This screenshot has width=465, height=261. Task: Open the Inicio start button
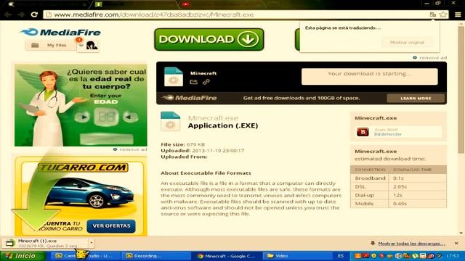23,256
